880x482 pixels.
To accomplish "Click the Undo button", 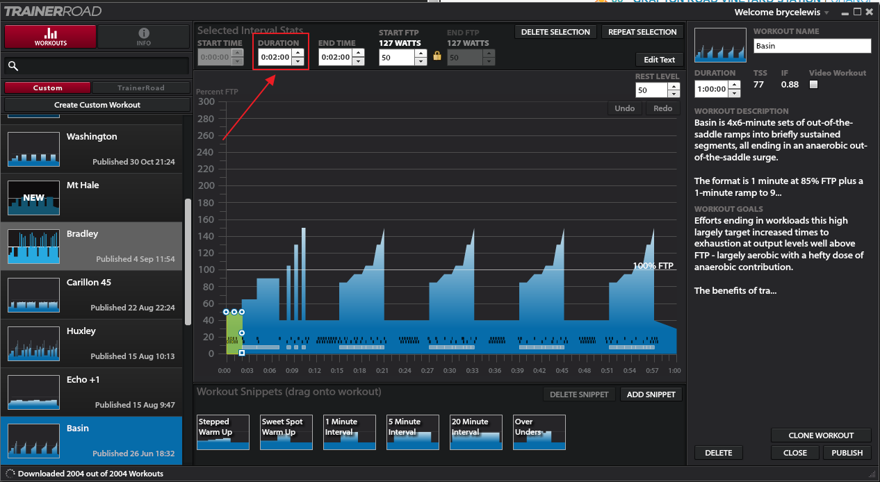I will 625,108.
